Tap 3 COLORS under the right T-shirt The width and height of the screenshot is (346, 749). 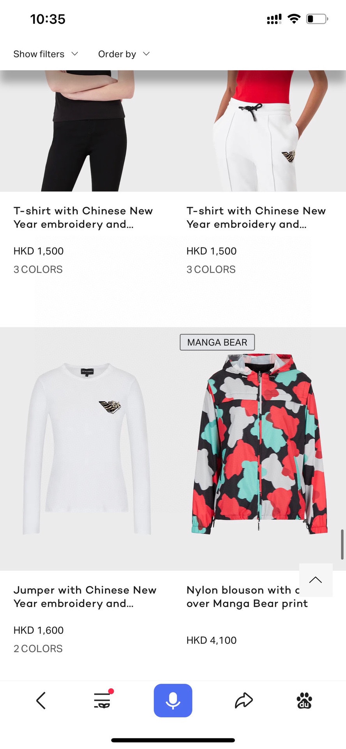coord(211,269)
